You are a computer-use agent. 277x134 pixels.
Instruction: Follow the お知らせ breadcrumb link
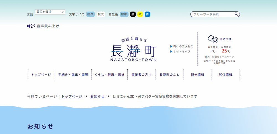[x=97, y=96]
